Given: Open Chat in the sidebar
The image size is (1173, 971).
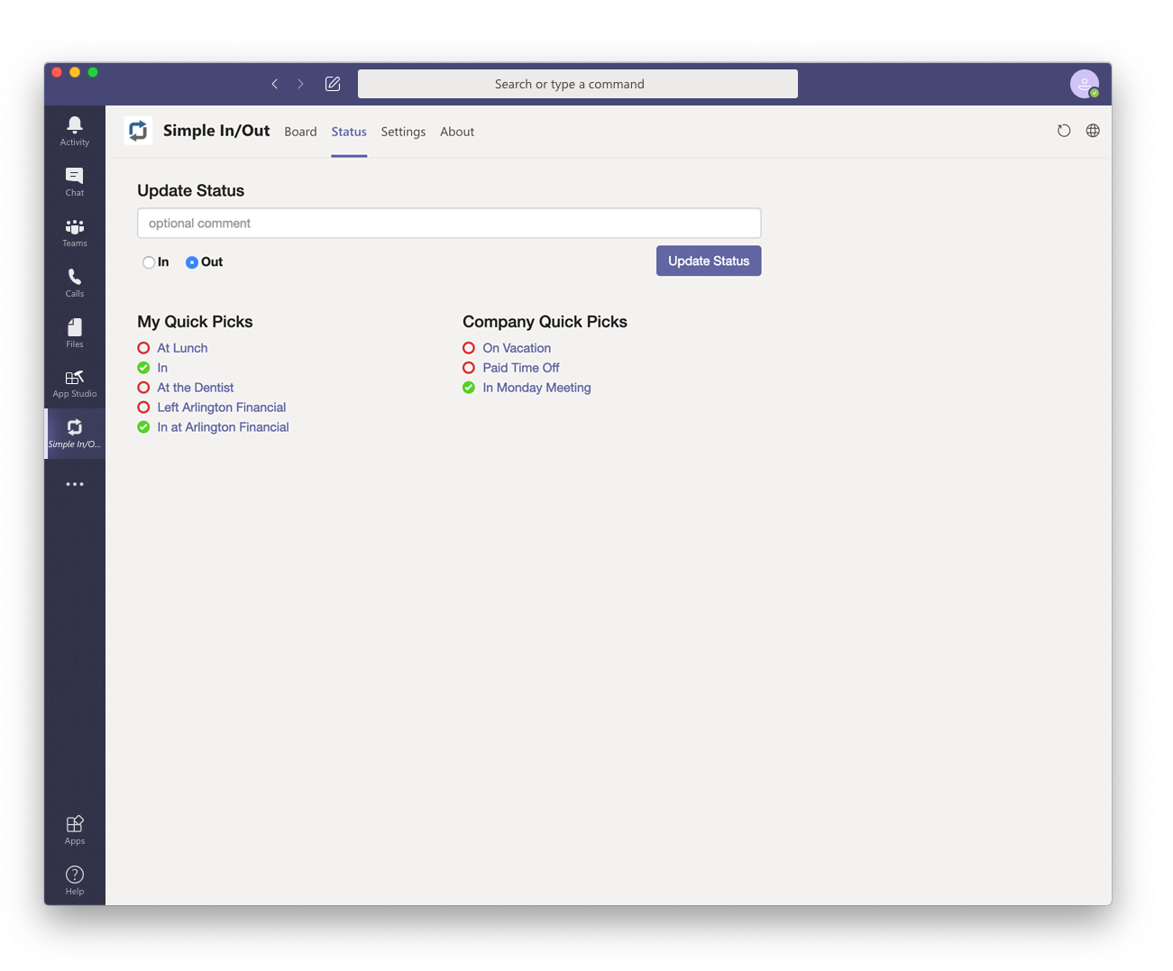Looking at the screenshot, I should (75, 181).
